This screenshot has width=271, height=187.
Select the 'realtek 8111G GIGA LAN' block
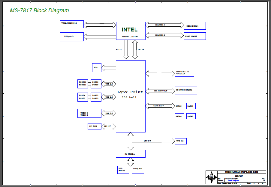(x=184, y=73)
